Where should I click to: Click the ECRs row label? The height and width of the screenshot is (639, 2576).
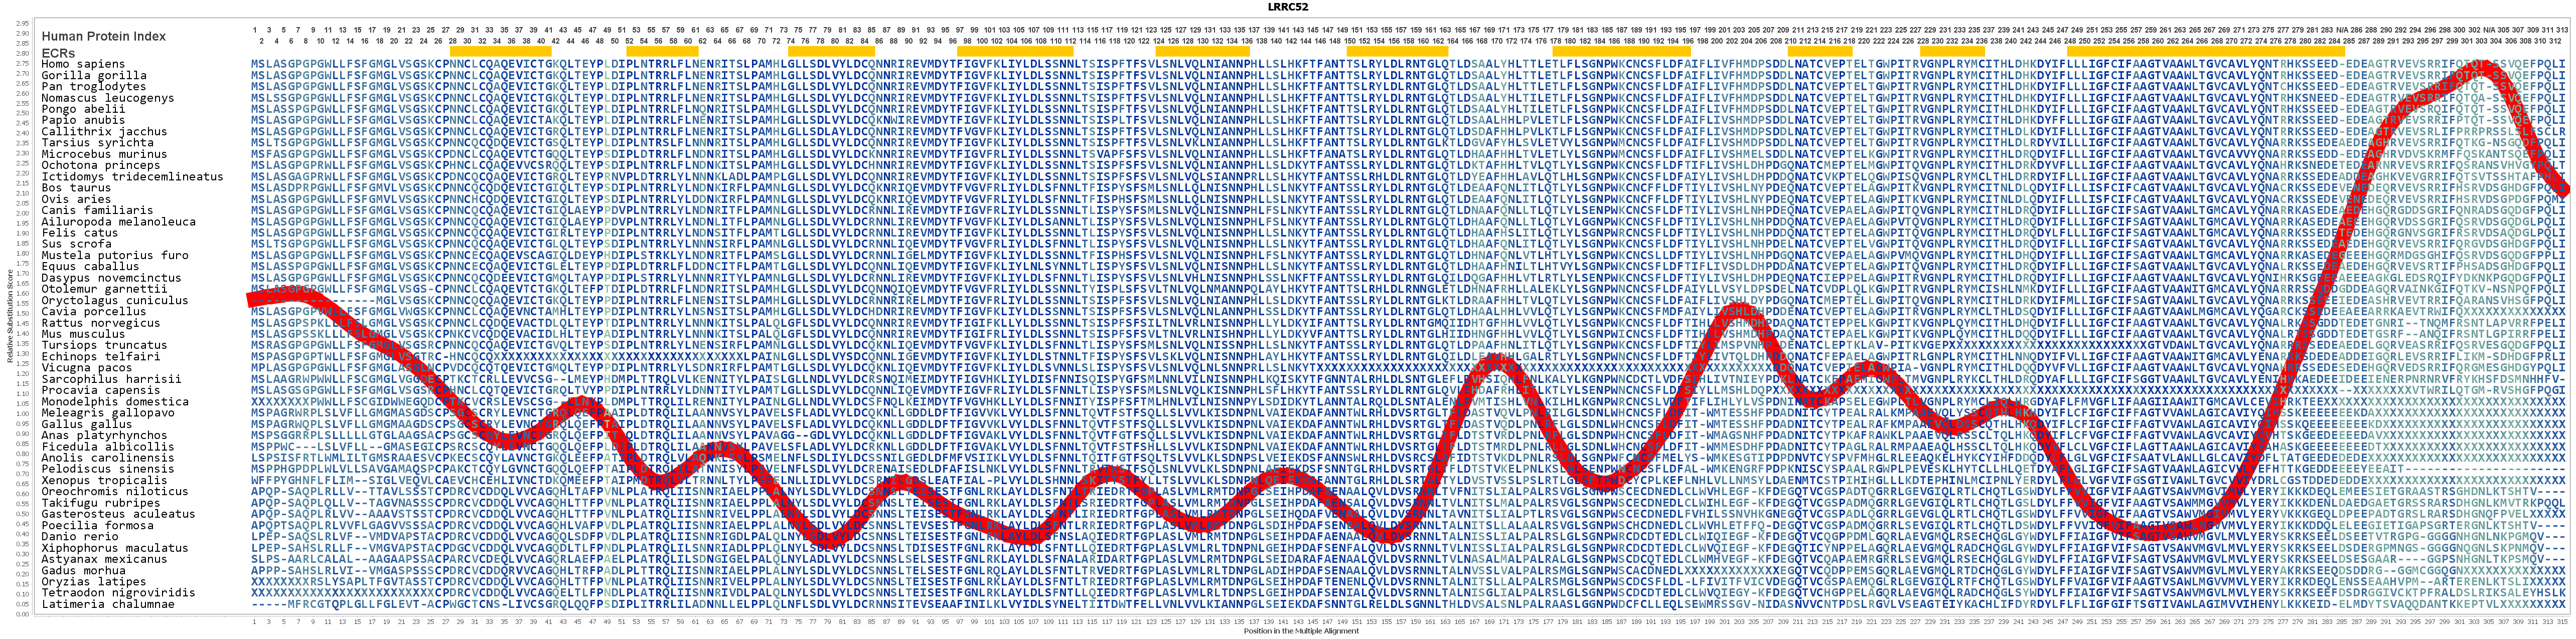pyautogui.click(x=58, y=53)
